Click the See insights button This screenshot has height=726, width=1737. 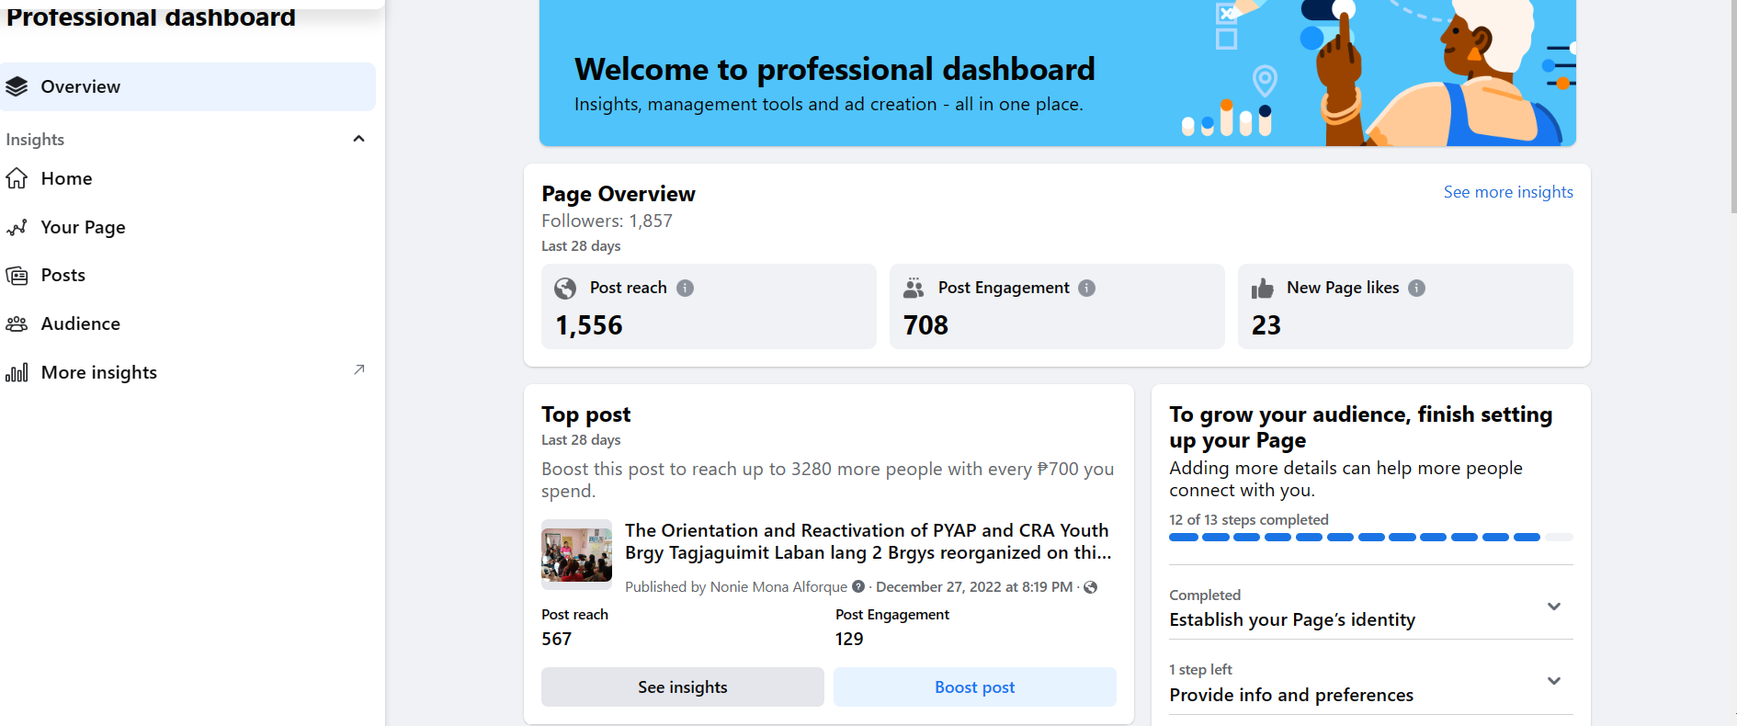point(683,687)
